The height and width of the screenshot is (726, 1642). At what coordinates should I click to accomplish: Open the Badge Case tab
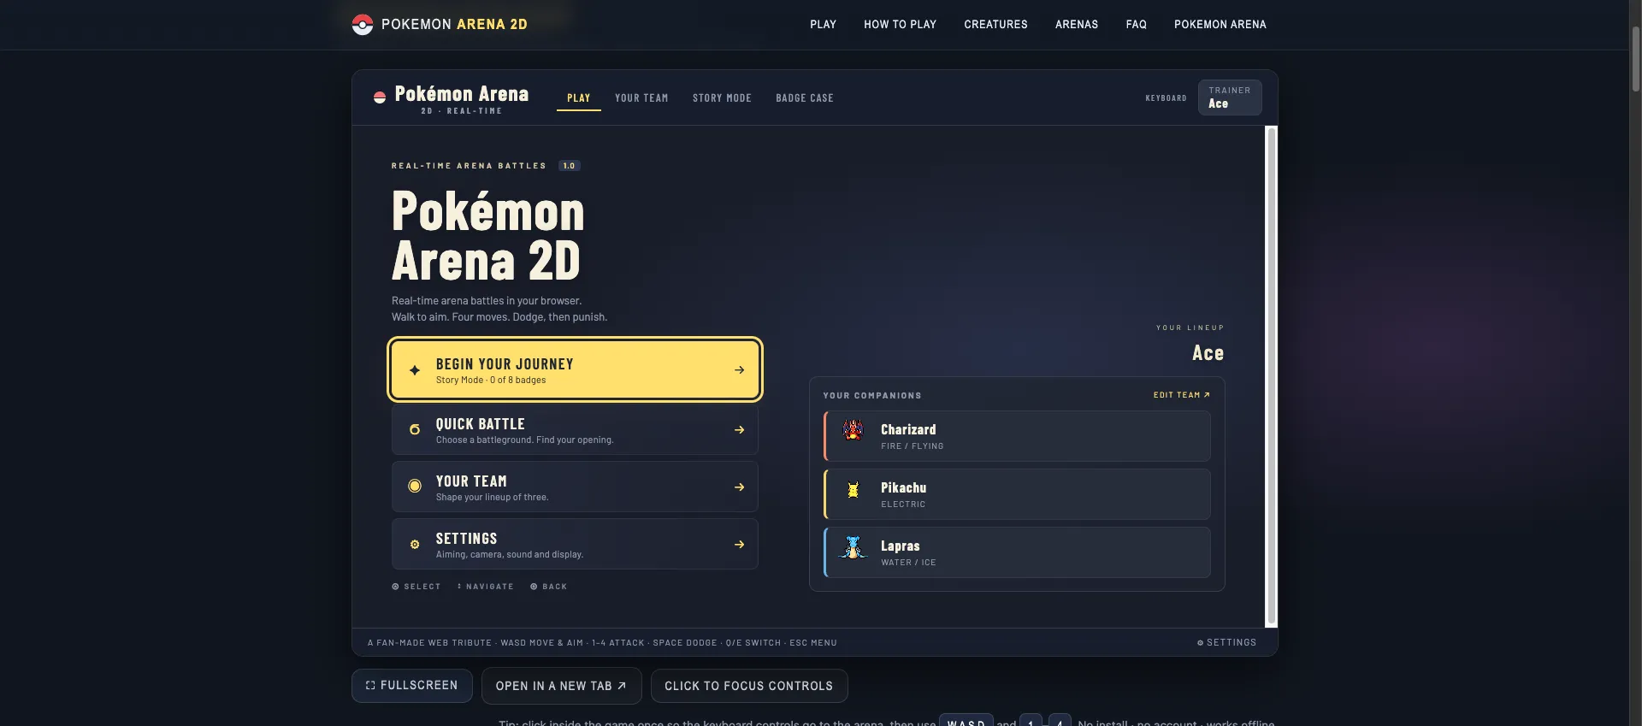tap(805, 98)
